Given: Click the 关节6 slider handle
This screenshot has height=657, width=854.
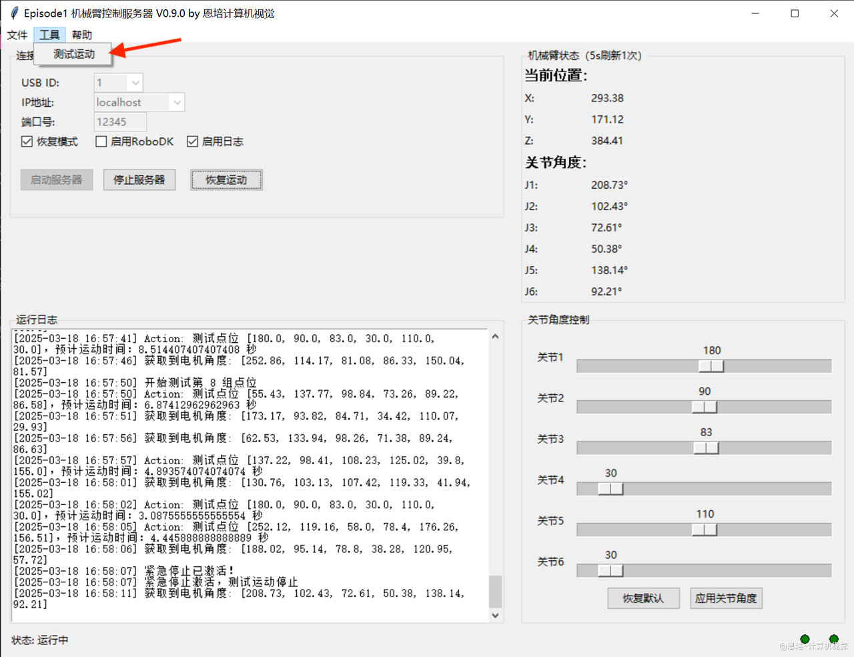Looking at the screenshot, I should click(x=610, y=570).
